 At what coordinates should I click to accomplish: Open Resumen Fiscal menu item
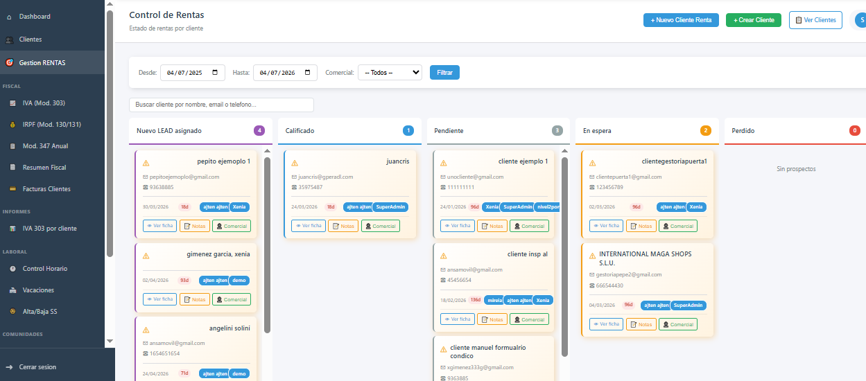click(x=44, y=168)
